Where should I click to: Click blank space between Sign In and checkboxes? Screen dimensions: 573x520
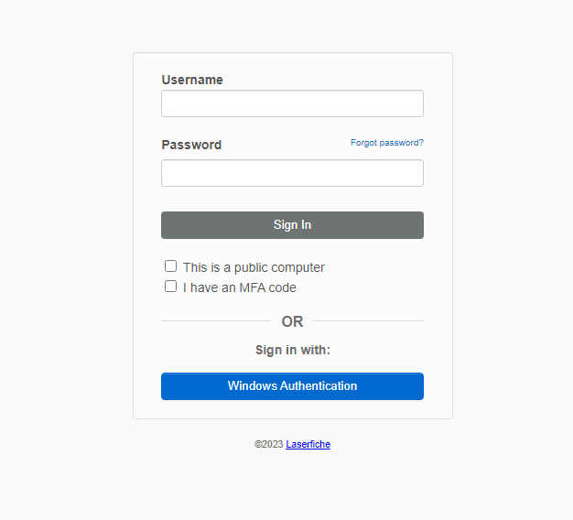pyautogui.click(x=292, y=249)
